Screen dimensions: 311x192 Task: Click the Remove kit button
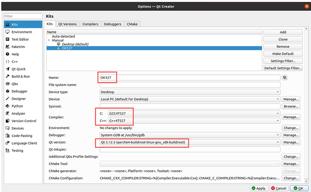(283, 47)
